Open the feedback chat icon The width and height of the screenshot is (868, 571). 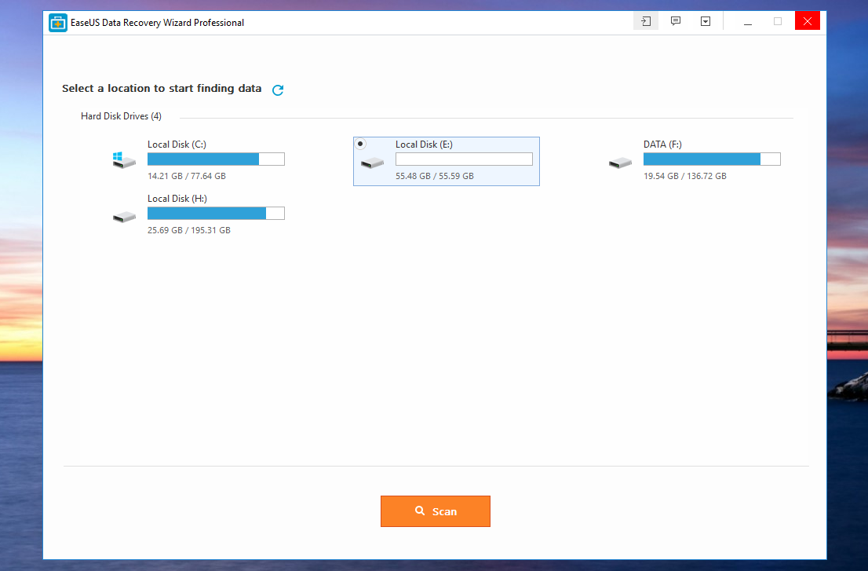pos(676,22)
